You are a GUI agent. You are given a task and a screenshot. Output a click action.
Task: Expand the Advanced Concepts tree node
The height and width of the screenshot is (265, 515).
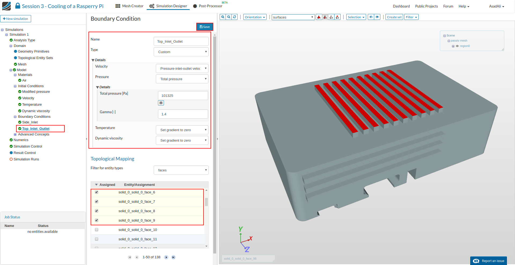pyautogui.click(x=15, y=134)
